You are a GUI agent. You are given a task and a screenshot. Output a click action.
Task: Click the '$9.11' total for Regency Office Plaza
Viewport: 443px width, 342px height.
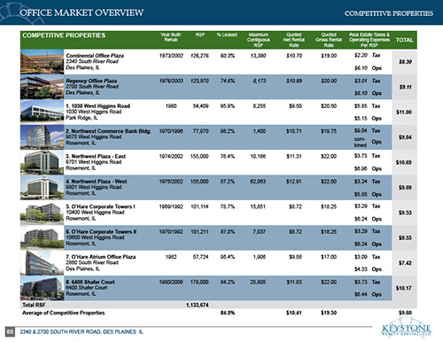pyautogui.click(x=405, y=87)
